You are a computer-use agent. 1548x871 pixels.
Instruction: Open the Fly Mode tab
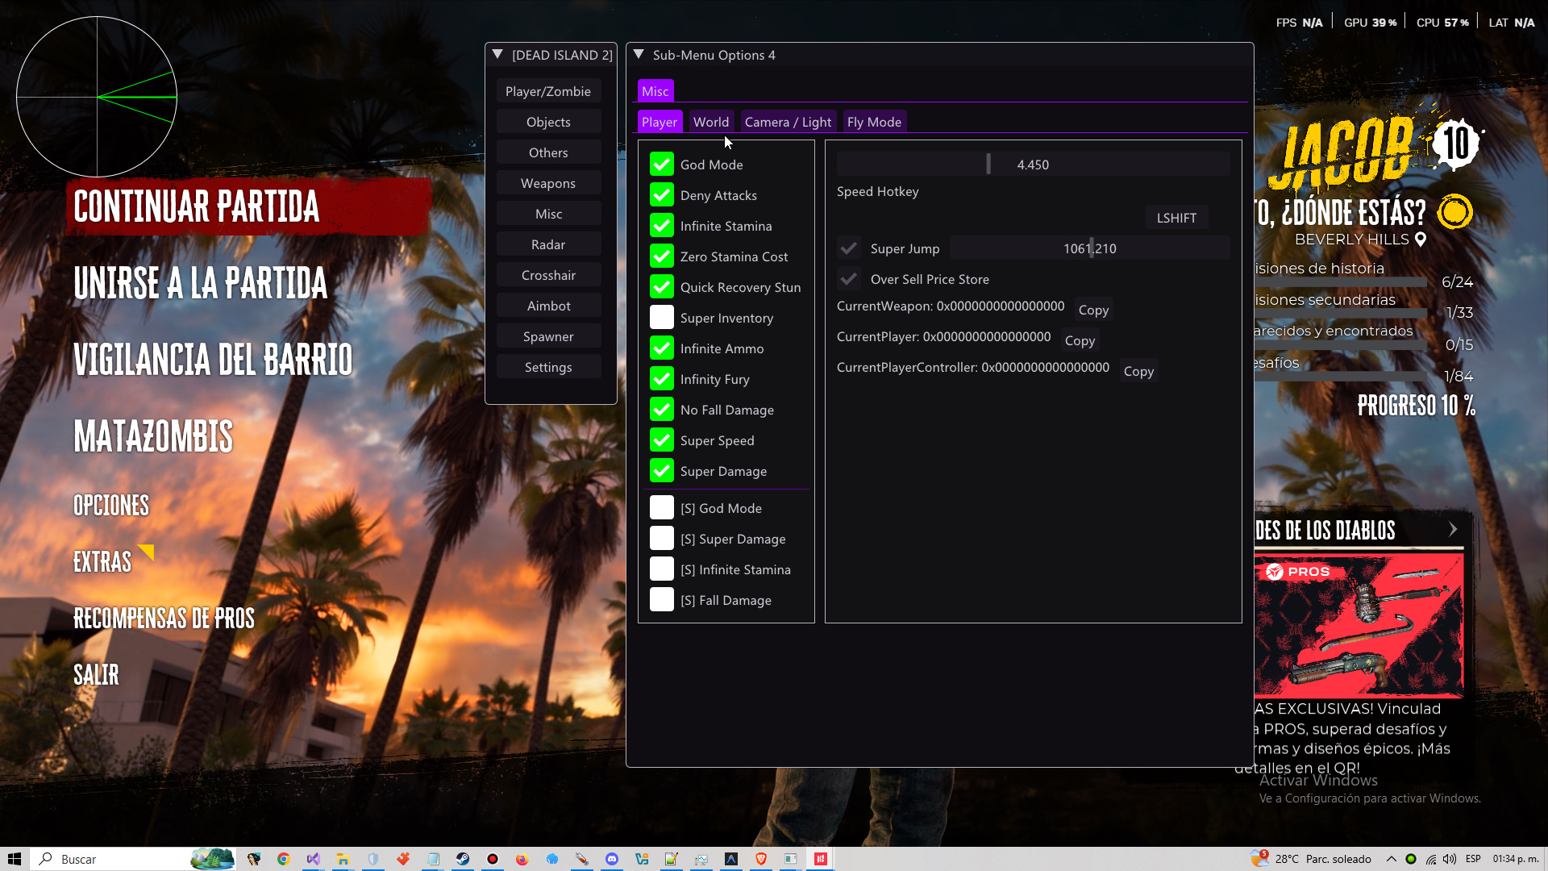point(874,121)
